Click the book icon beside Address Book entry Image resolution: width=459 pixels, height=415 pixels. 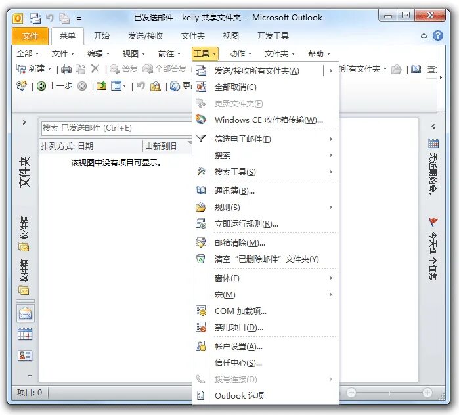click(x=201, y=190)
